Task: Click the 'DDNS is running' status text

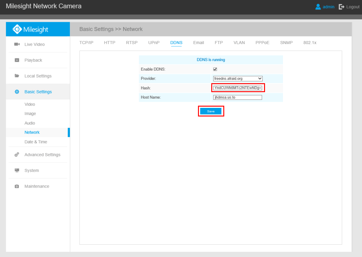Action: point(211,60)
